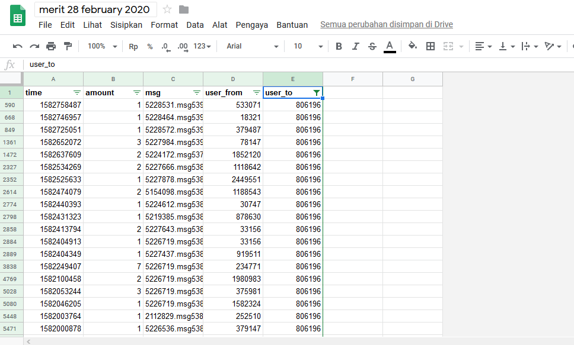This screenshot has height=345, width=574.
Task: Open the Format menu
Action: point(164,25)
